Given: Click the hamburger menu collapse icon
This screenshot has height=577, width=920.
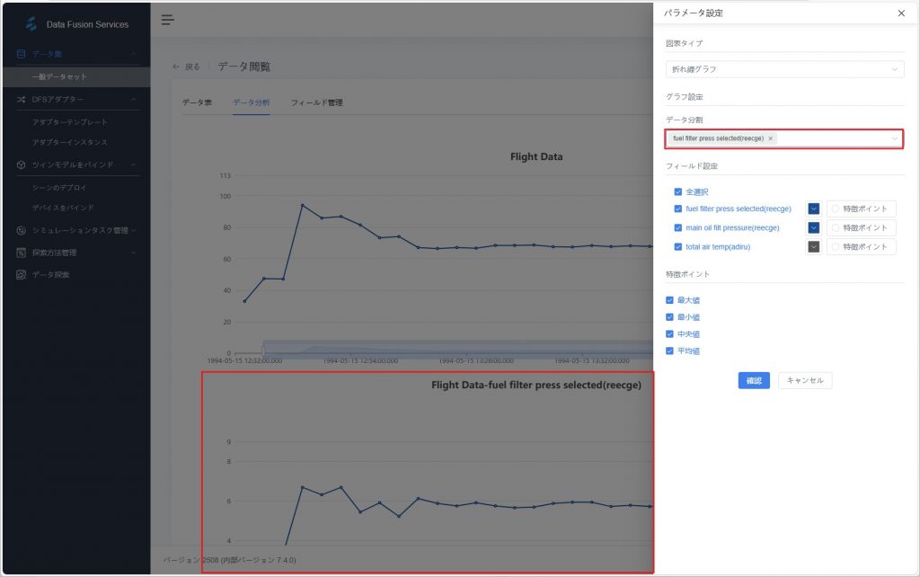Looking at the screenshot, I should pos(167,20).
